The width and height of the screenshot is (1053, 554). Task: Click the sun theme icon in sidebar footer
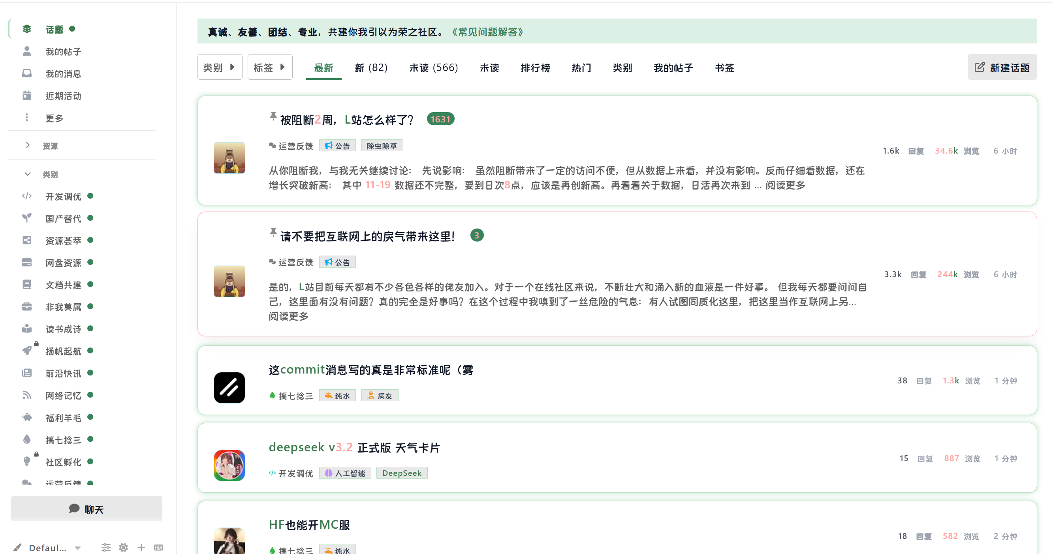pos(124,547)
